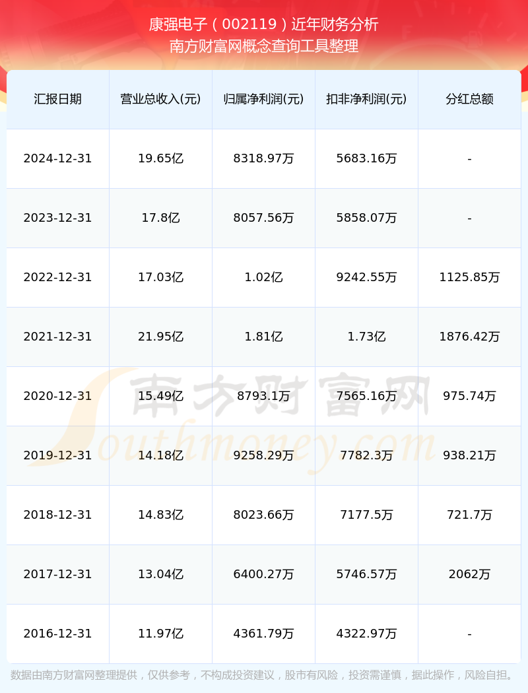The image size is (528, 693).
Task: Click the dividend value 1876.42万
Action: tap(470, 337)
